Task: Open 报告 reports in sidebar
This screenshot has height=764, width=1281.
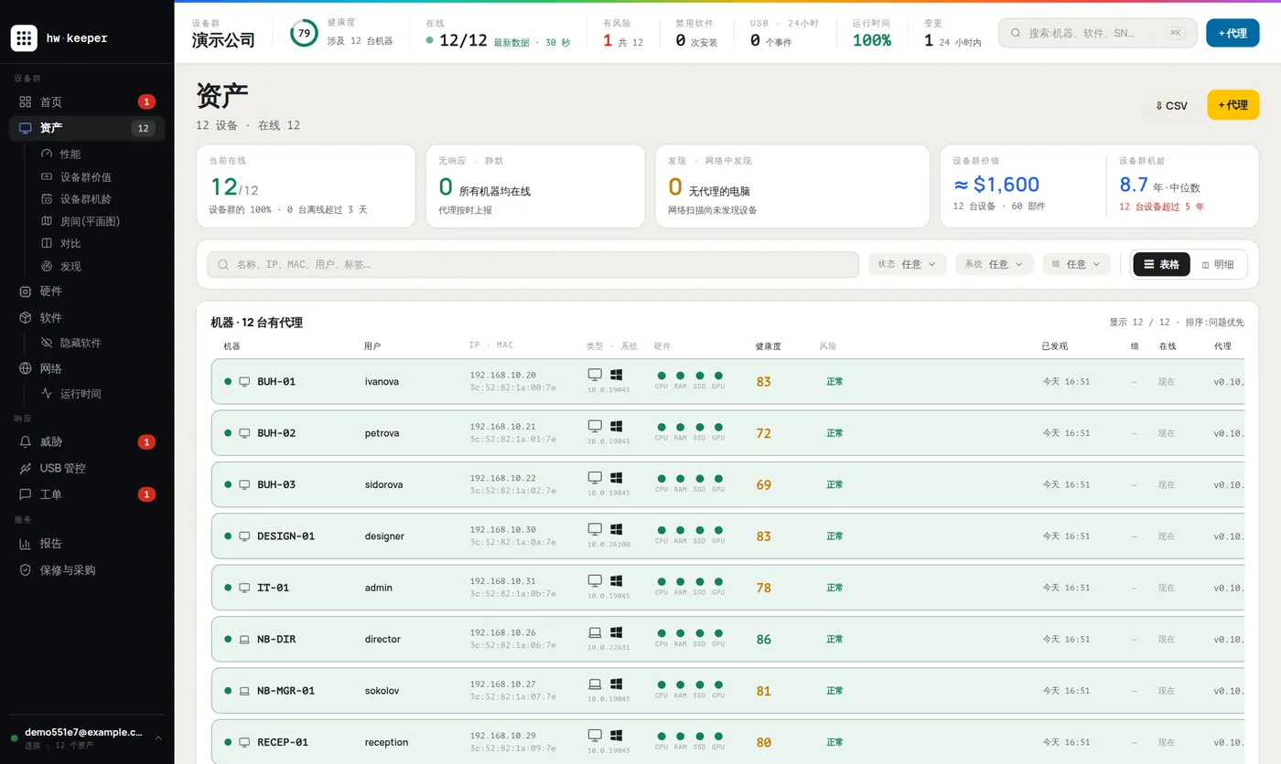Action: (x=87, y=543)
